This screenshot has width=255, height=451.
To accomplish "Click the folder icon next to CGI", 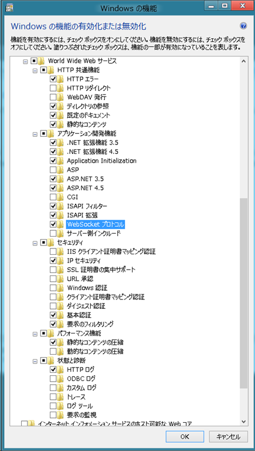I will (60, 197).
